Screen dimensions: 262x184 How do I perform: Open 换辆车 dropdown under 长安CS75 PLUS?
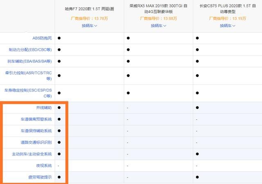(x=228, y=26)
